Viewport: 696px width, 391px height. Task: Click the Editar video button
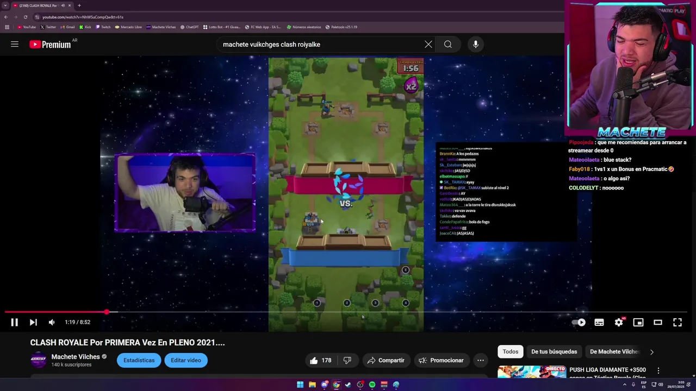pos(186,361)
